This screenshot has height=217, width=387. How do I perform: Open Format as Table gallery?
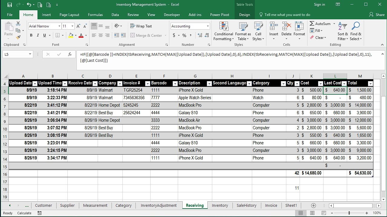coord(243,31)
